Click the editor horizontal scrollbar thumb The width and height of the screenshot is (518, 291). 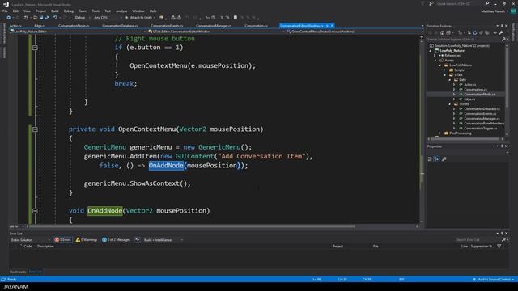pyautogui.click(x=193, y=226)
